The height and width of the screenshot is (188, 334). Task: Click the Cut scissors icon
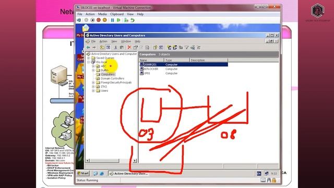click(x=116, y=48)
